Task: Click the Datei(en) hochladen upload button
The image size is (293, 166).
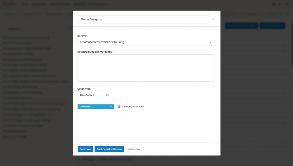Action: click(x=131, y=106)
